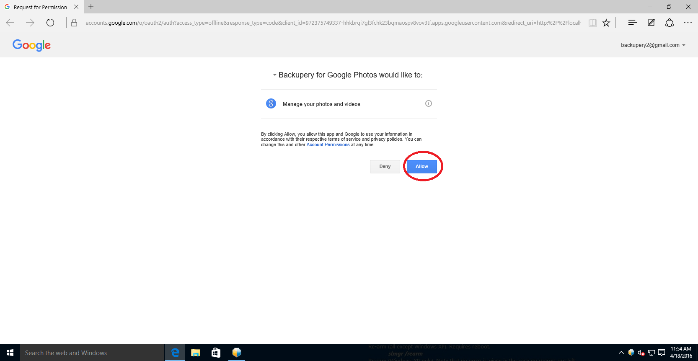
Task: Open the backupery2@gmail.com account dropdown
Action: pyautogui.click(x=653, y=45)
